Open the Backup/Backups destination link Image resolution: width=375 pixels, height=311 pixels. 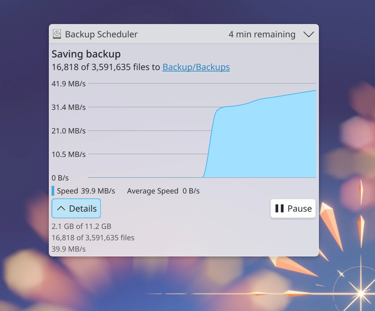coord(196,67)
